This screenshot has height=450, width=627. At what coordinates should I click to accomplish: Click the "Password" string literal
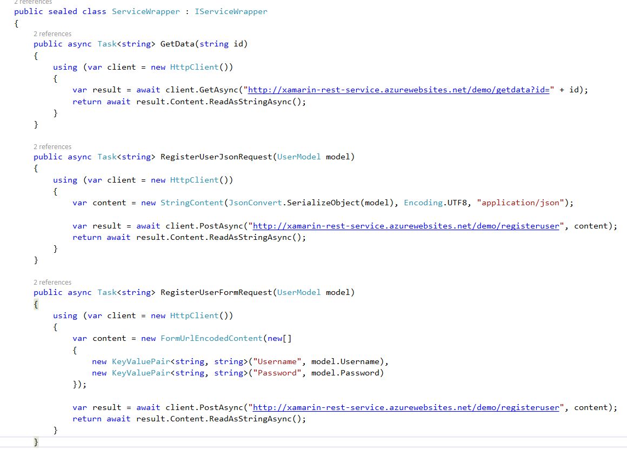[x=277, y=373]
